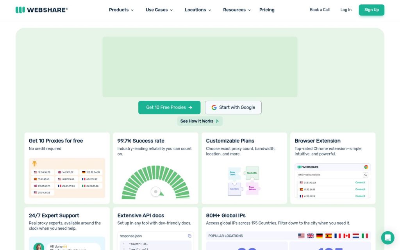Click Get 10 Free Proxies button

[170, 107]
